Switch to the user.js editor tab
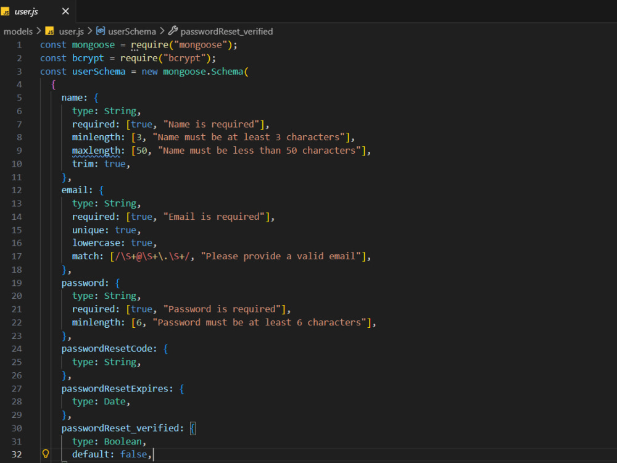 pyautogui.click(x=38, y=11)
